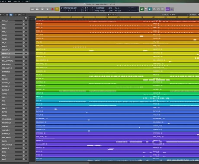Open the Help menu in the menu bar

28,1
